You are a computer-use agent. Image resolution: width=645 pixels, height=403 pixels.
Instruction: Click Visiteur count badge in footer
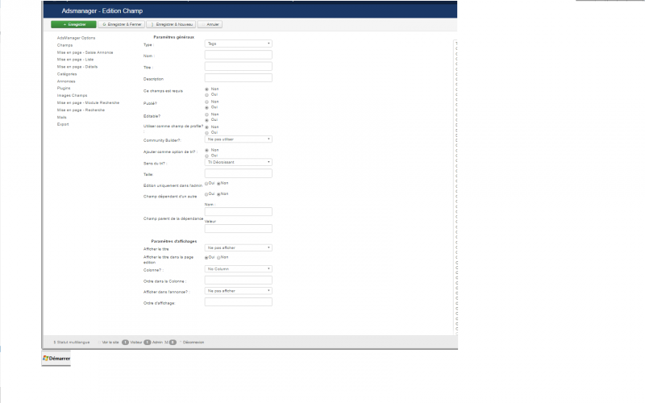pyautogui.click(x=125, y=343)
